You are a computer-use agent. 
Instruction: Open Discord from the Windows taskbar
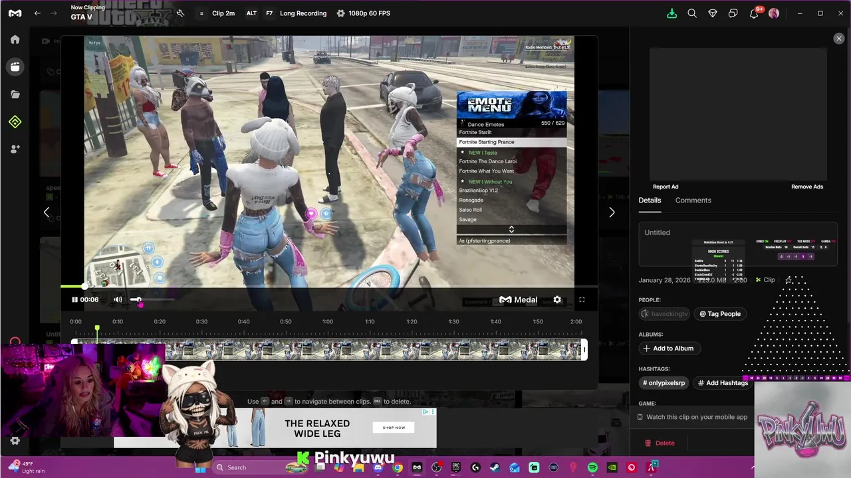pos(378,467)
